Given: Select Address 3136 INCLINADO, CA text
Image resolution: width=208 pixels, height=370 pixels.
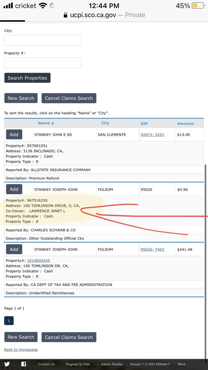Looking at the screenshot, I should click(x=35, y=151).
